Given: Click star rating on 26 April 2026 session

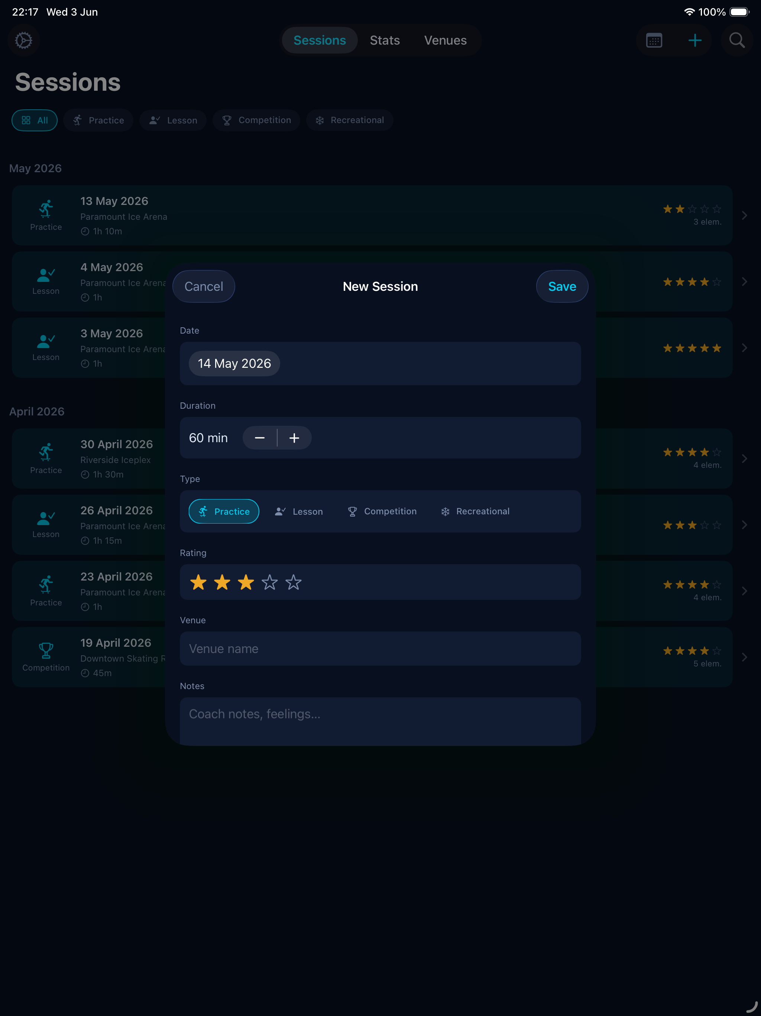Looking at the screenshot, I should 692,524.
